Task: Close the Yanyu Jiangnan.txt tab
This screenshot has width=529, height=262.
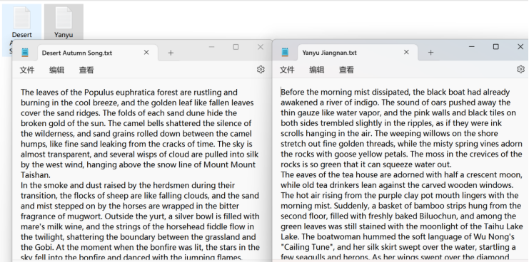Action: (406, 52)
